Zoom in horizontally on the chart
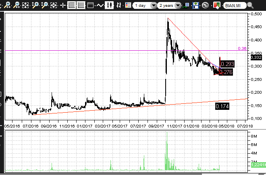The height and width of the screenshot is (175, 266). [x=8, y=5]
